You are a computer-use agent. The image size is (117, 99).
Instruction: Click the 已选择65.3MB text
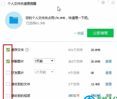(x=36, y=23)
